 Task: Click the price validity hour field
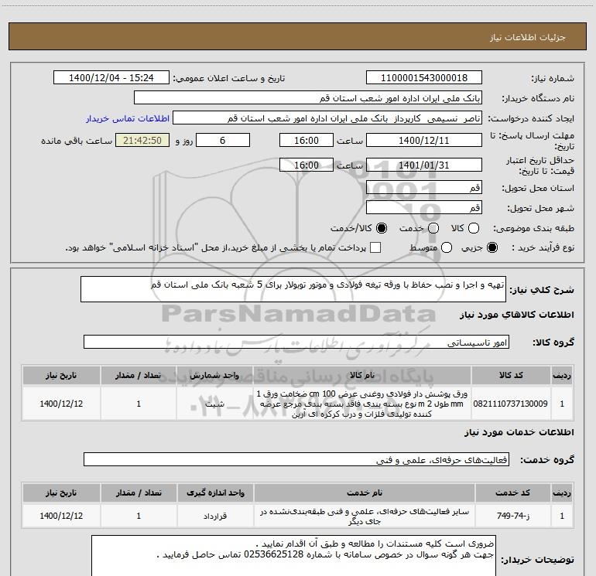(x=307, y=165)
